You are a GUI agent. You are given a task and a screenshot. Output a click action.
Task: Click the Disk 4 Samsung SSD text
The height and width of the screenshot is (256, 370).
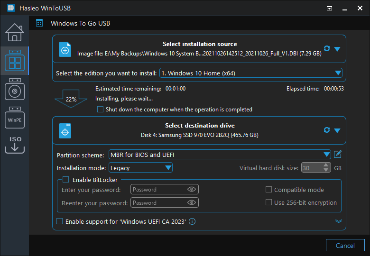200,135
